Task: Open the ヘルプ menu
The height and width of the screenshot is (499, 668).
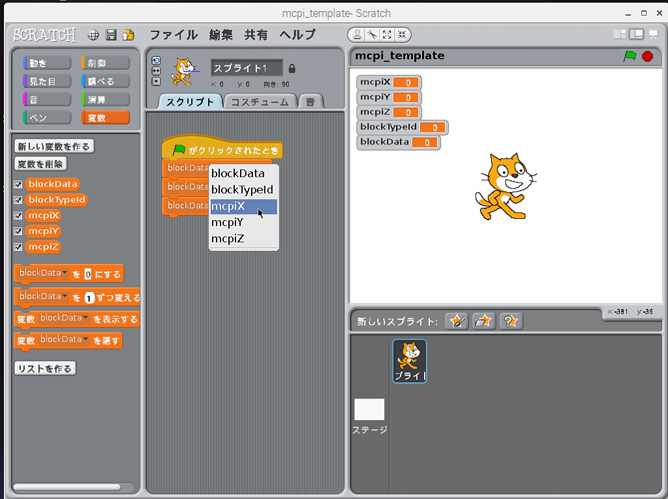Action: (x=297, y=35)
